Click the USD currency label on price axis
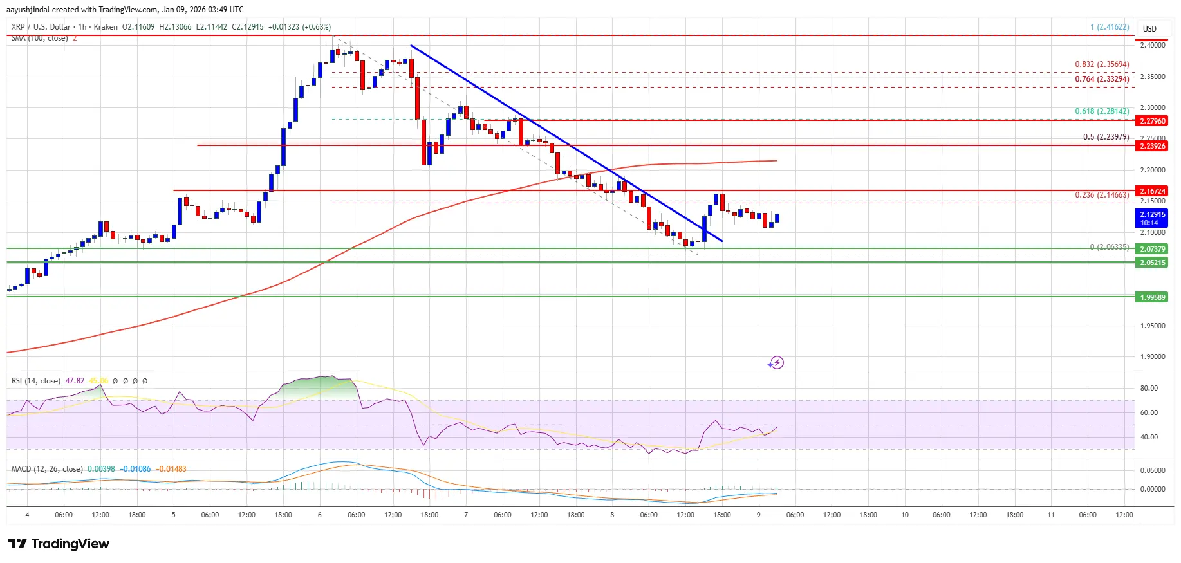Image resolution: width=1181 pixels, height=563 pixels. (x=1149, y=29)
